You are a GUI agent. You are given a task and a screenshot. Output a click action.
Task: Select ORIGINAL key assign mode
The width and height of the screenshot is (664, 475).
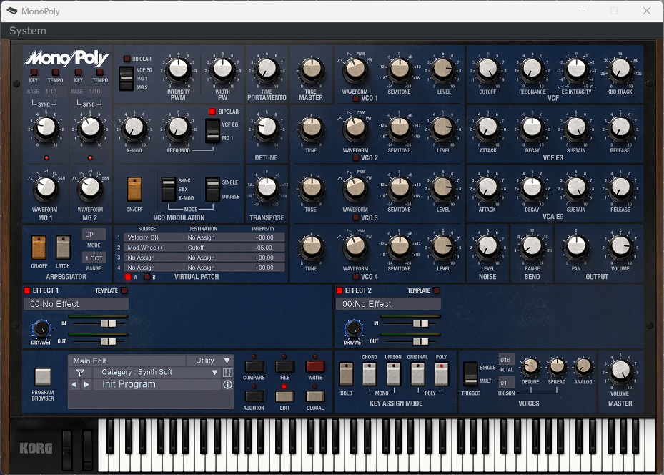point(417,373)
